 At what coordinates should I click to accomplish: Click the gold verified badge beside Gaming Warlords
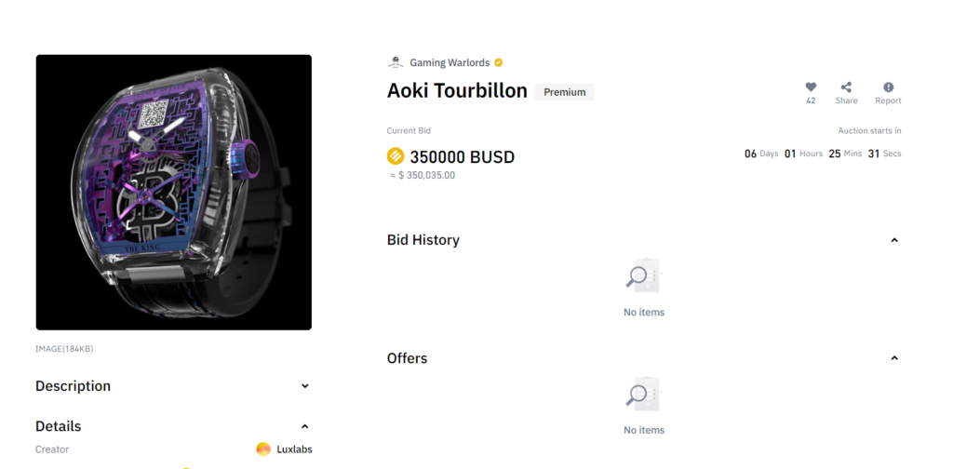[499, 62]
